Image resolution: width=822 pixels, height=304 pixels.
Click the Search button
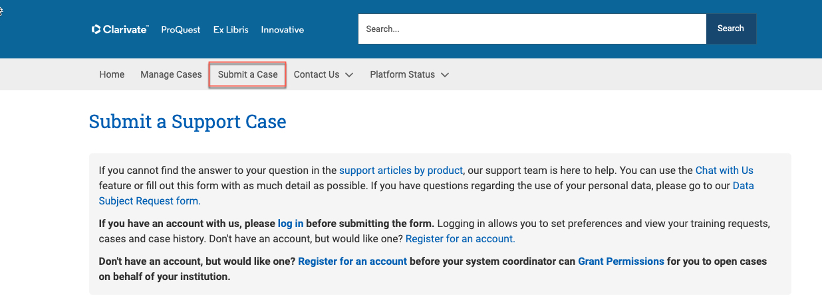pos(731,29)
